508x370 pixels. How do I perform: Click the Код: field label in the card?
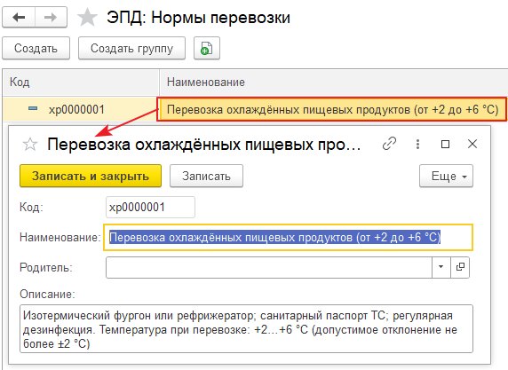point(31,207)
